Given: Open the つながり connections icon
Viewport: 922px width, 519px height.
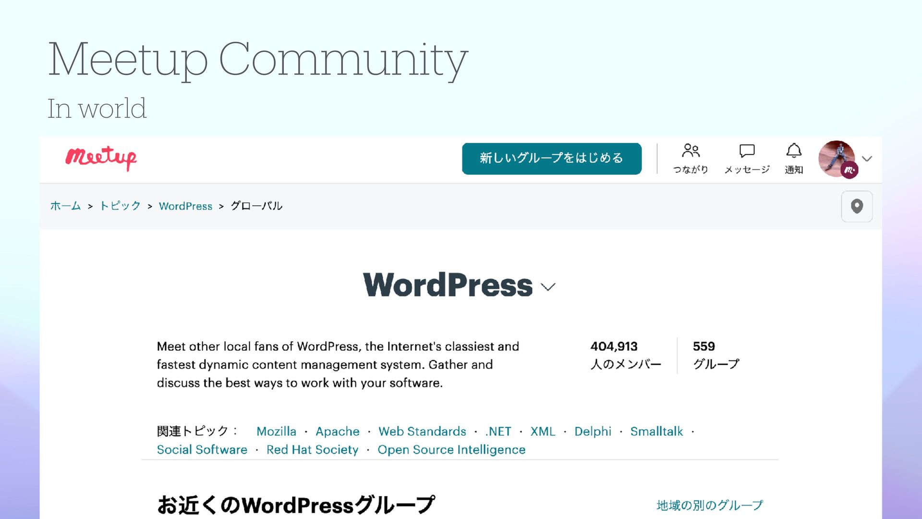Looking at the screenshot, I should [x=691, y=159].
